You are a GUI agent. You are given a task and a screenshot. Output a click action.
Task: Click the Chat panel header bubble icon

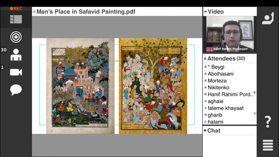[205, 131]
